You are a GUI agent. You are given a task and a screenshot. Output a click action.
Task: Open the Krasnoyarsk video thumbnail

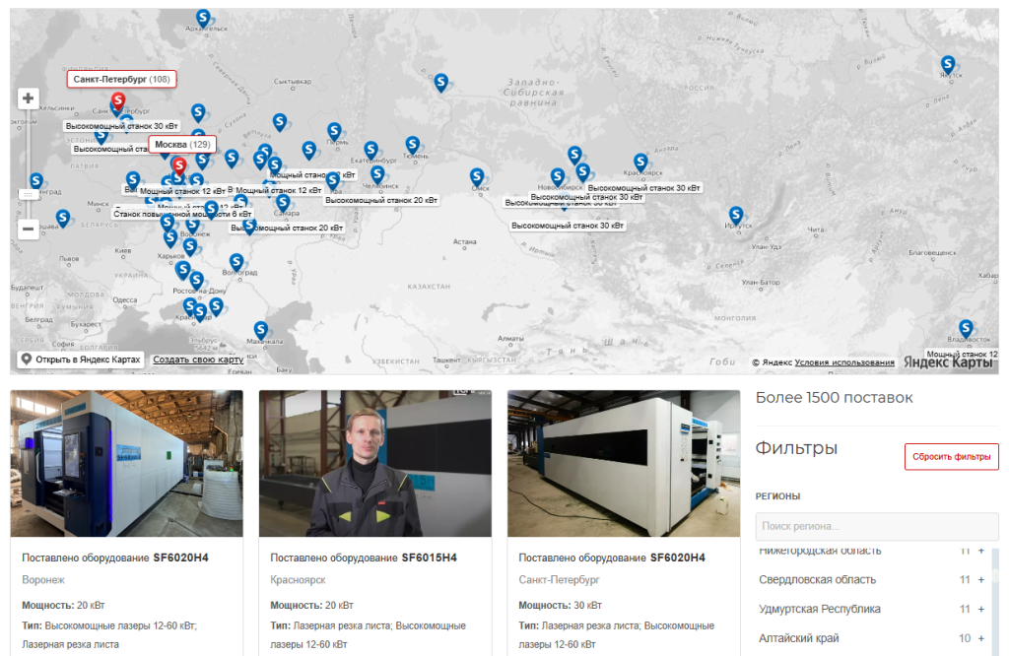[375, 464]
